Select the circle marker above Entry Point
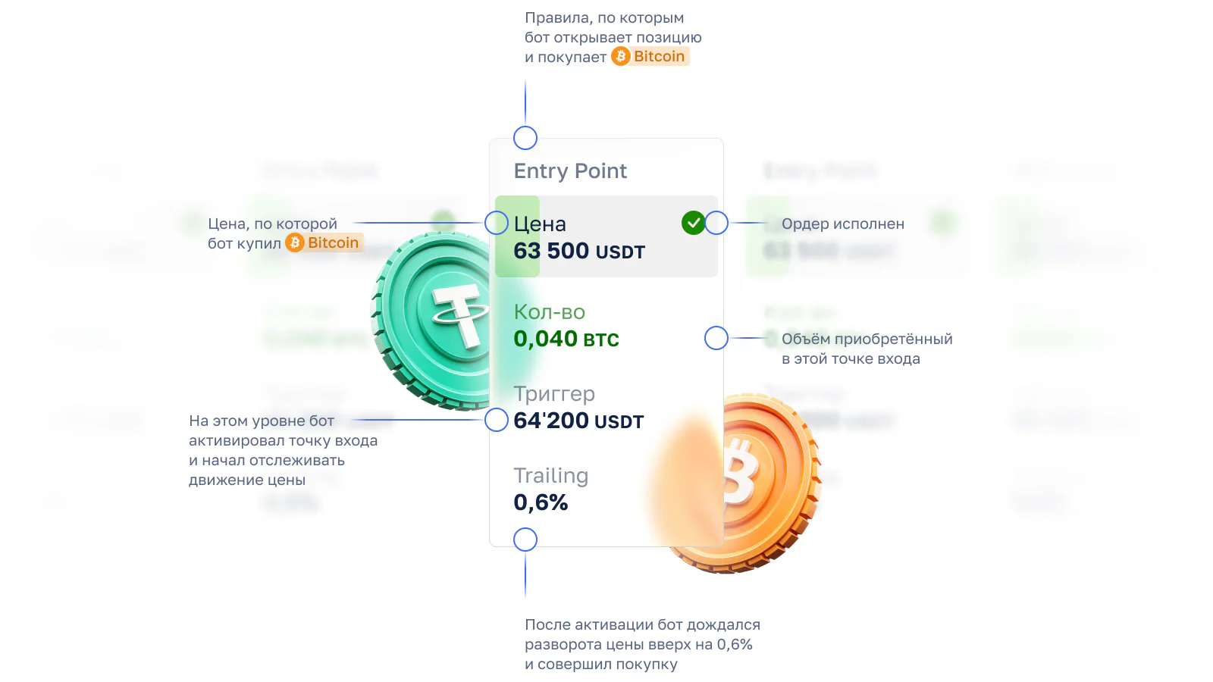1213x682 pixels. tap(525, 138)
